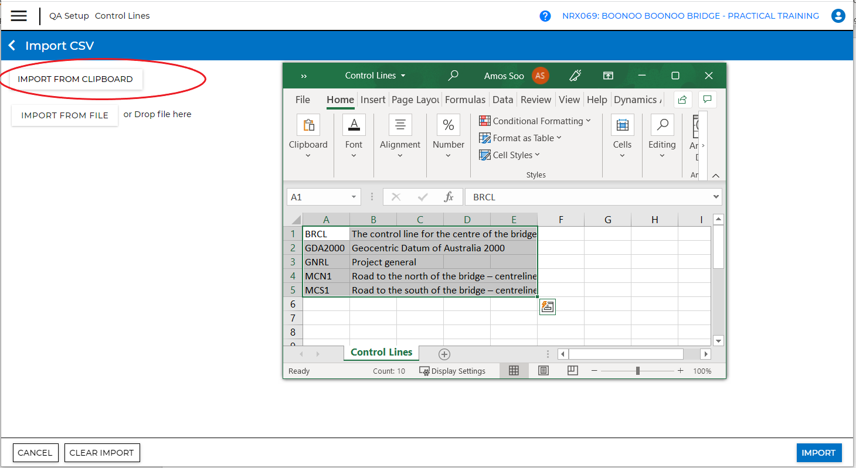Click the Paste Options icon below the selection
This screenshot has width=856, height=468.
click(x=547, y=306)
